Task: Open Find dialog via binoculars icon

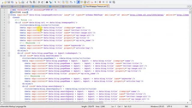Action: (47, 2)
